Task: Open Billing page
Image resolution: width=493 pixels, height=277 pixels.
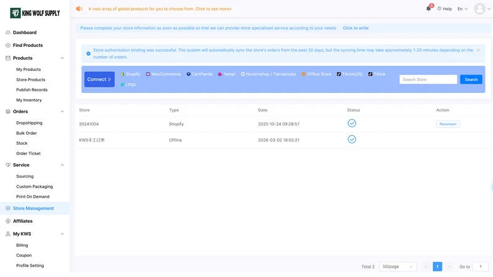Action: pyautogui.click(x=22, y=245)
